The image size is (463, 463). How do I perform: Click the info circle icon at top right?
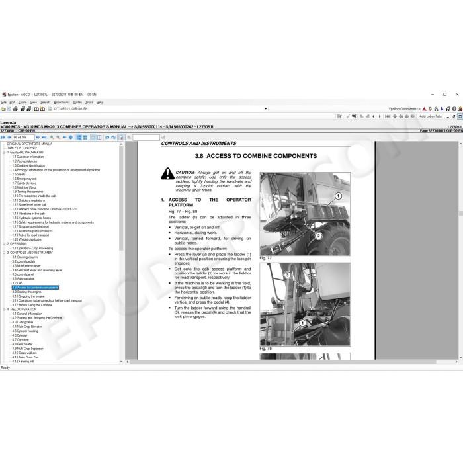454,109
